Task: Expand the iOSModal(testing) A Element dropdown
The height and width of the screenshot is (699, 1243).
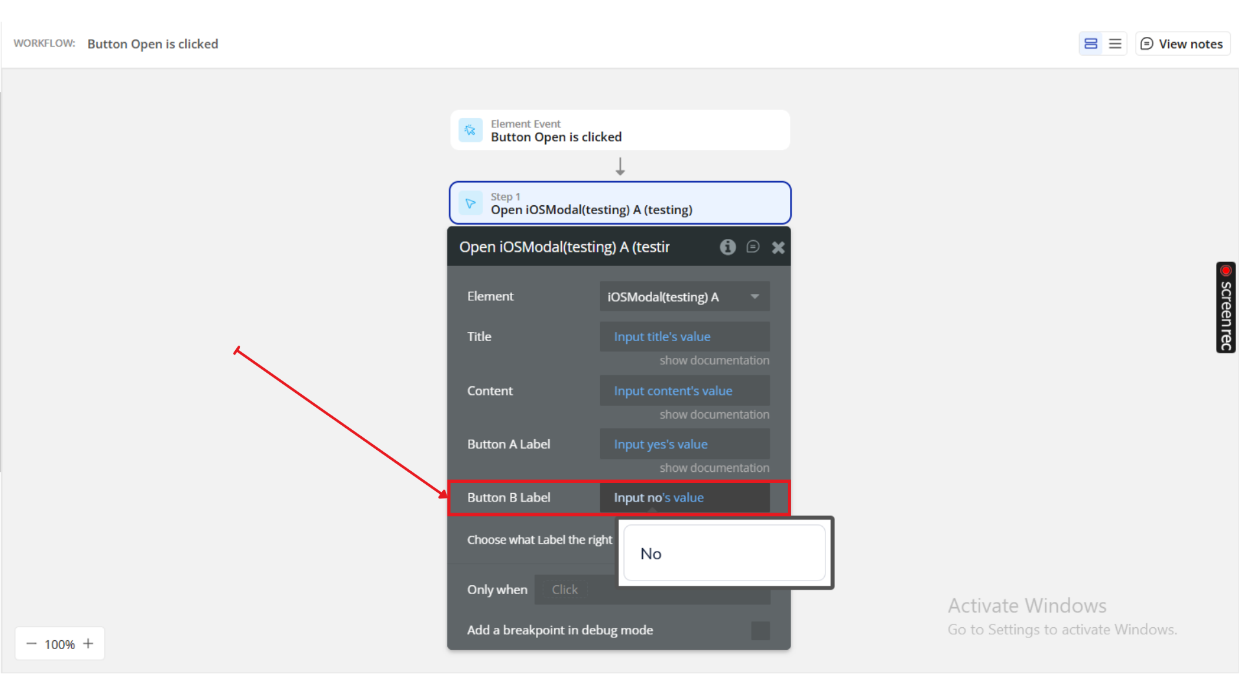Action: 684,296
